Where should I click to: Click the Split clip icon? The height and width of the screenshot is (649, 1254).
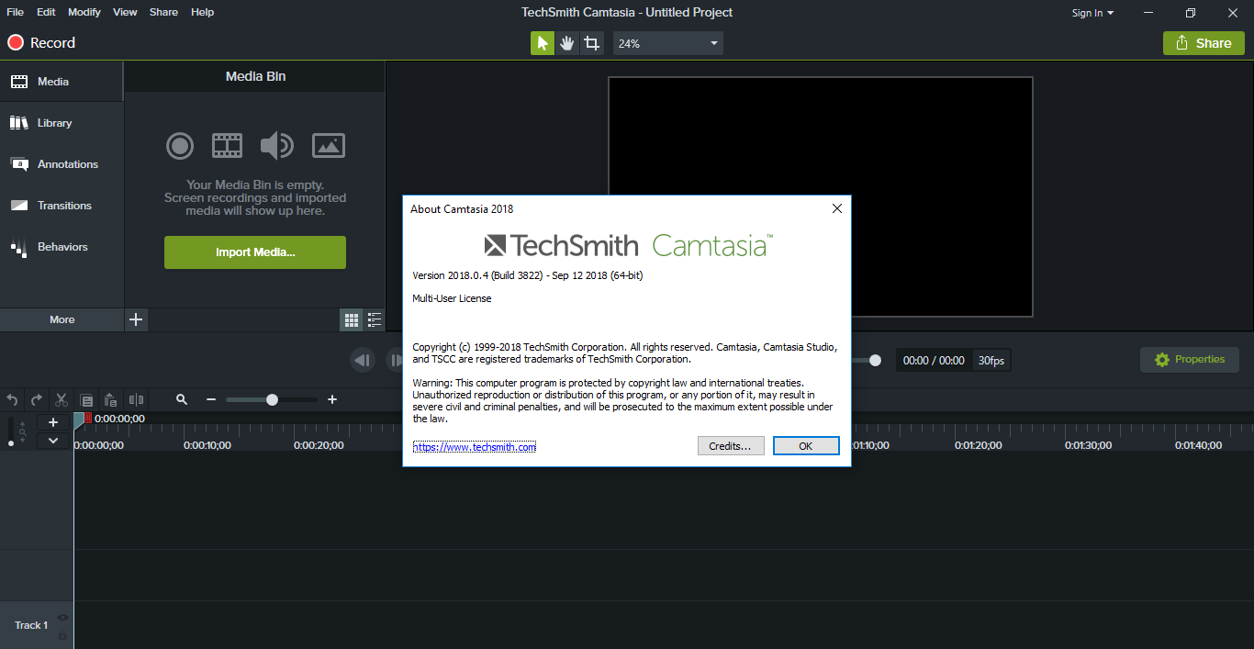click(136, 400)
